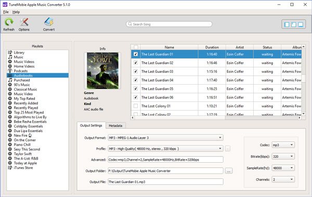Uncheck The Last Guardian 01
312x197 pixels.
(136, 54)
